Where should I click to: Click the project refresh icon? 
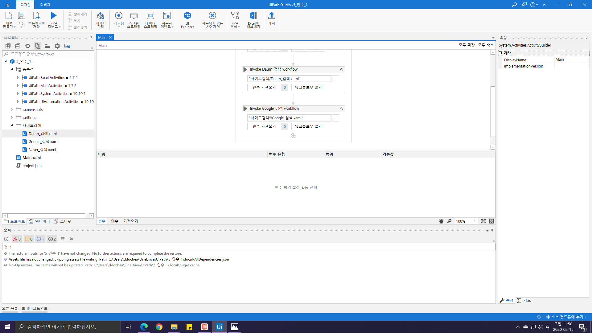pos(28,46)
